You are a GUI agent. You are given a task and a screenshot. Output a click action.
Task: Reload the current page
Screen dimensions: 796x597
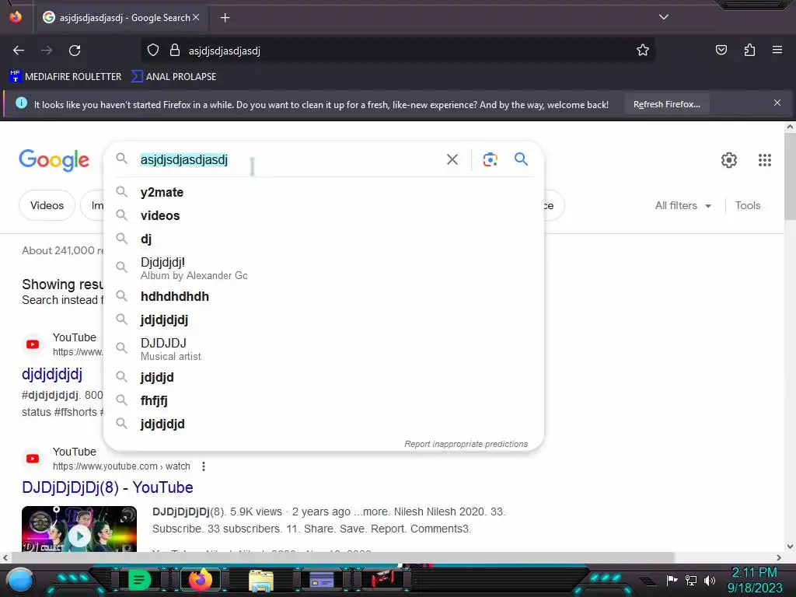(75, 51)
